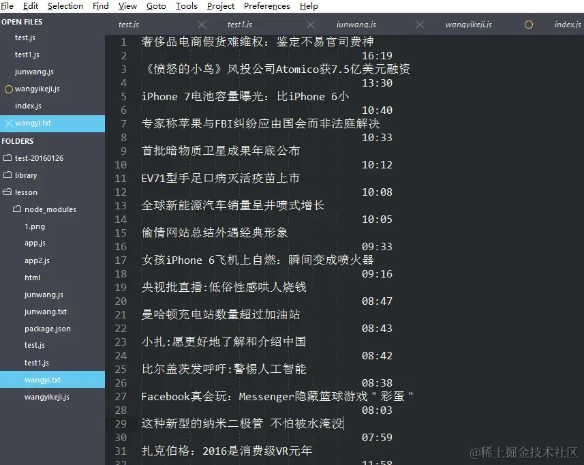Image resolution: width=584 pixels, height=465 pixels.
Task: Select wangyi.txt in Open Files
Action: 33,123
